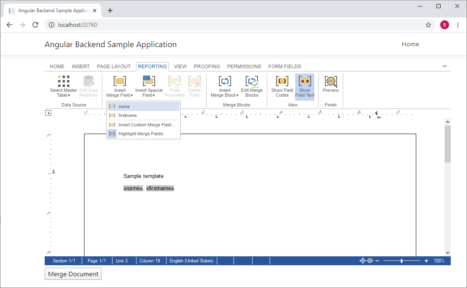Open Select Master Table dropdown

(63, 86)
